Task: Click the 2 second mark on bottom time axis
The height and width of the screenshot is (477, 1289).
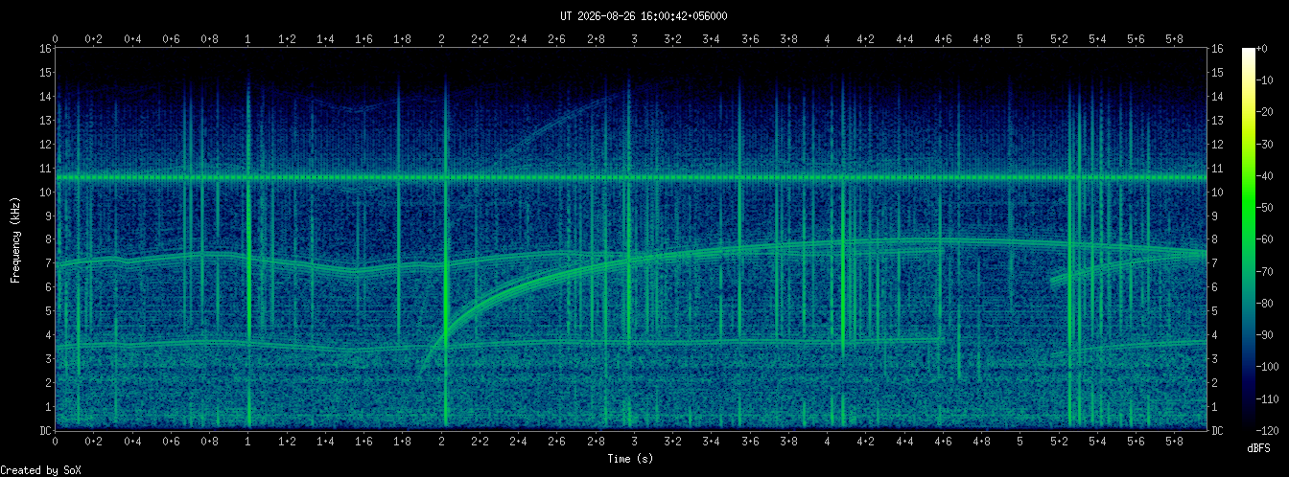Action: tap(441, 441)
